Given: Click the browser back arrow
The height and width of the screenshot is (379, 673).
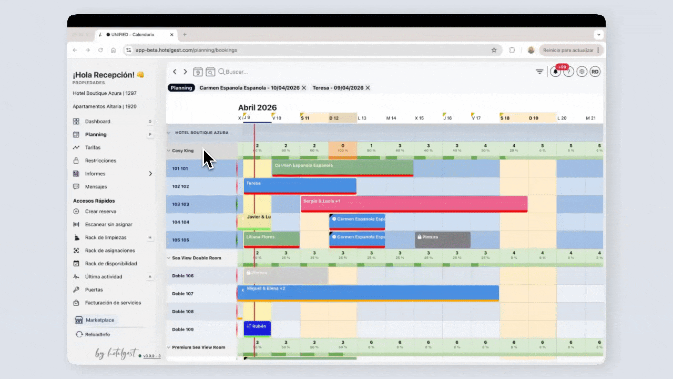Looking at the screenshot, I should click(75, 50).
